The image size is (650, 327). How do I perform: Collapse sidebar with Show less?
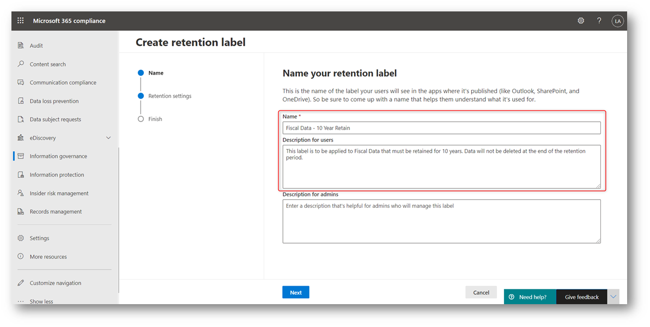pyautogui.click(x=41, y=301)
